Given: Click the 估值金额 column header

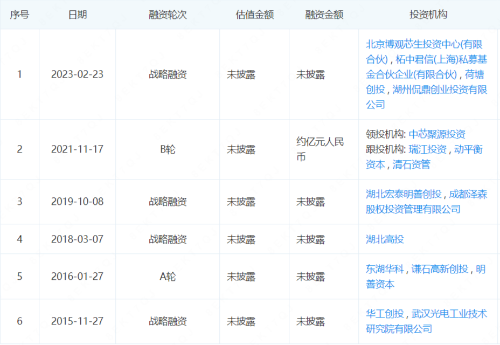Looking at the screenshot, I should point(254,15).
